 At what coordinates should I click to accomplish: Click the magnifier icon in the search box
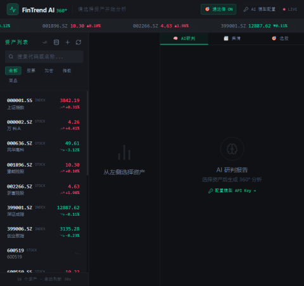11,56
